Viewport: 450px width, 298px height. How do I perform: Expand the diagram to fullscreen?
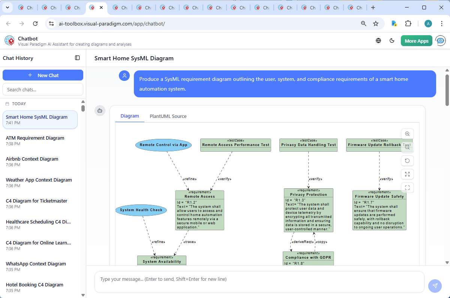coord(407,174)
